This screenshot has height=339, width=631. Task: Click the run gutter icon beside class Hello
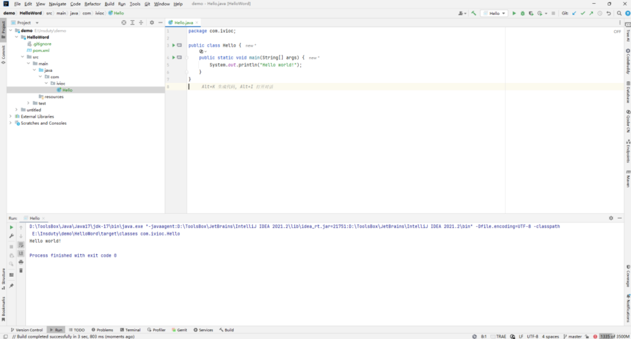coord(174,45)
